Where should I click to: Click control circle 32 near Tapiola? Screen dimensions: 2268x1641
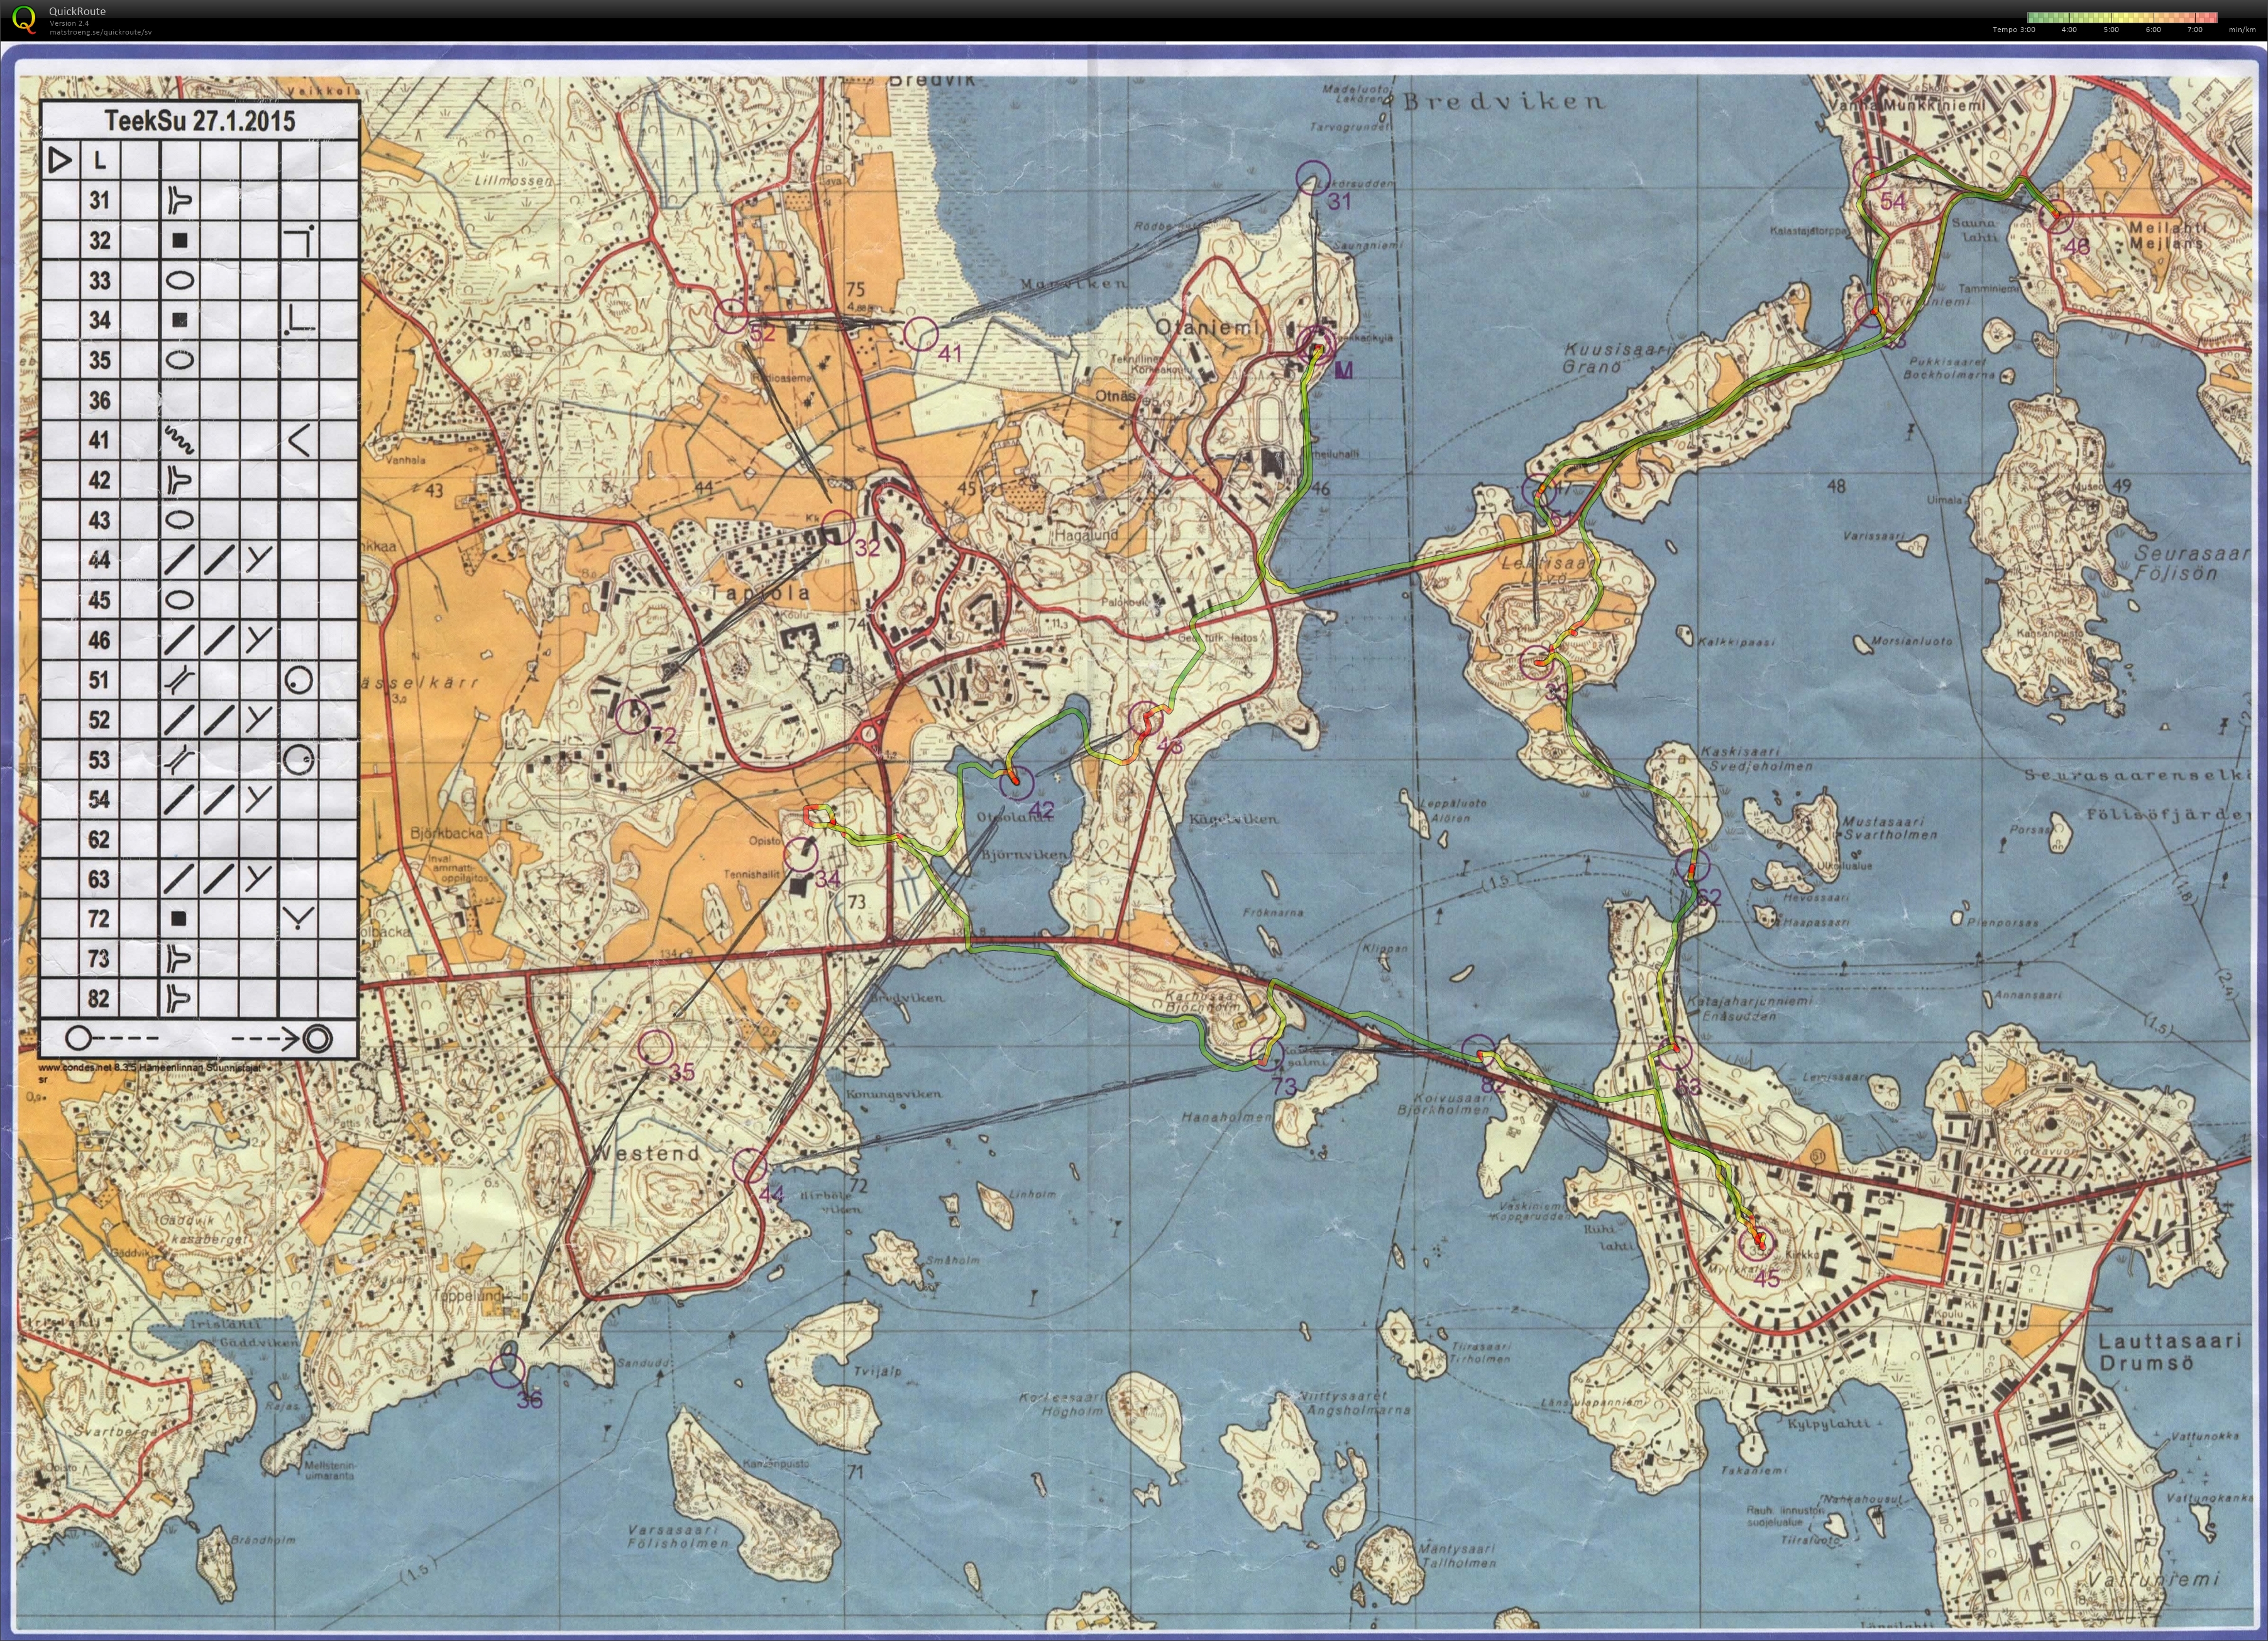838,527
